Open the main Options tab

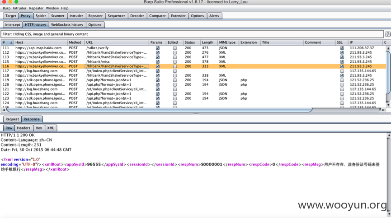pyautogui.click(x=197, y=16)
